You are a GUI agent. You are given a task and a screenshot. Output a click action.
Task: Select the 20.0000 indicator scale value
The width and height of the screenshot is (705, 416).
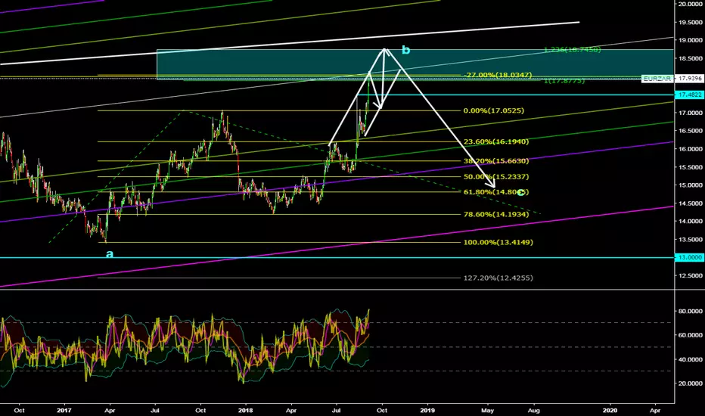pyautogui.click(x=691, y=383)
